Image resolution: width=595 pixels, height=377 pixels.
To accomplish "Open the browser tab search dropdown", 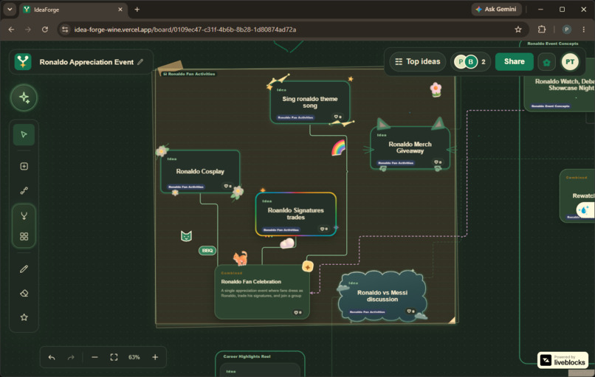I will 10,10.
